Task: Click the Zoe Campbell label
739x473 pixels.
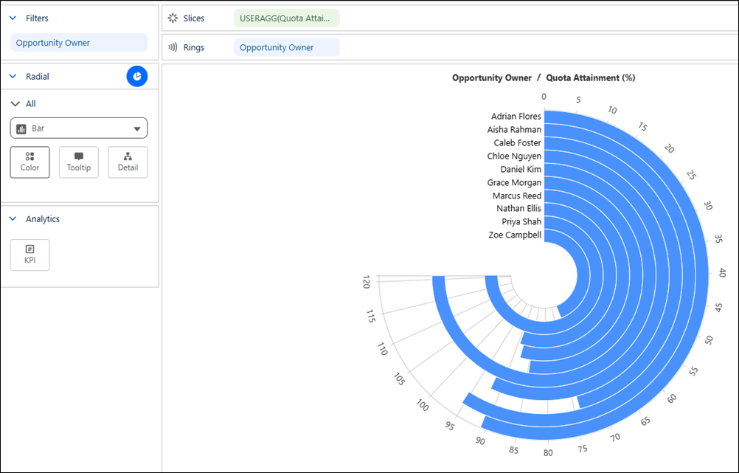Action: click(x=515, y=235)
